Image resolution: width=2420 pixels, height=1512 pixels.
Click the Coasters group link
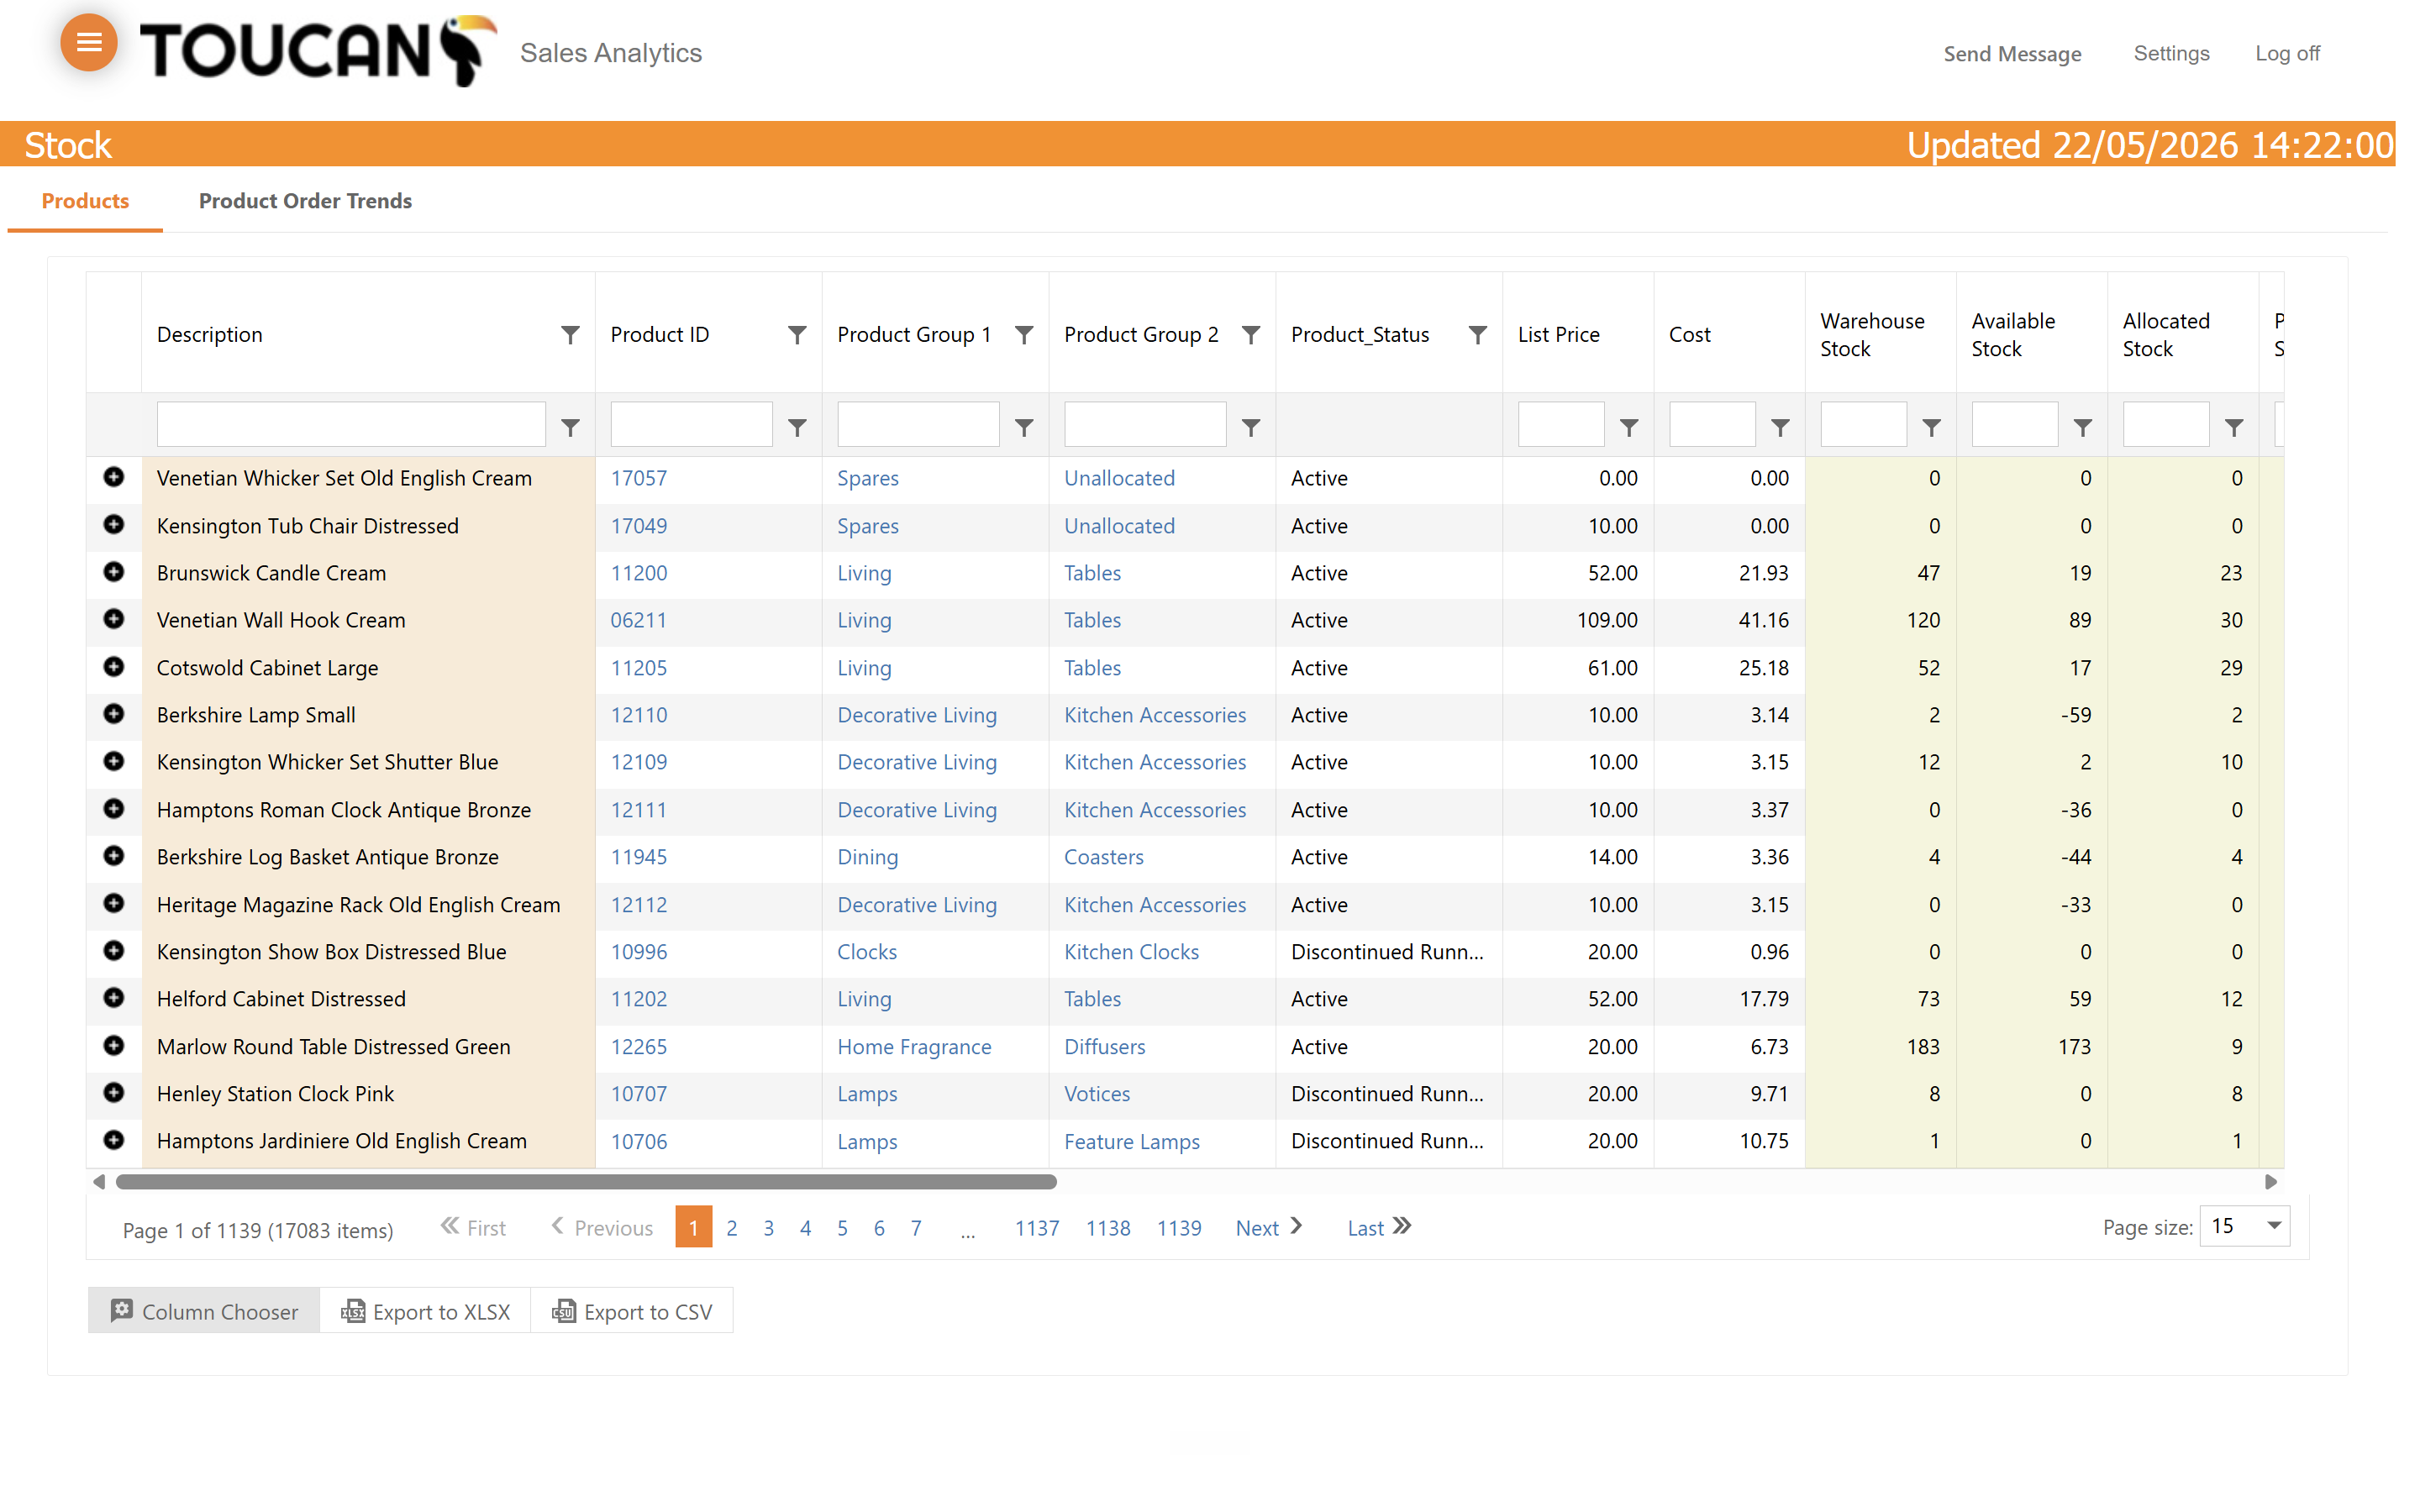pos(1103,857)
